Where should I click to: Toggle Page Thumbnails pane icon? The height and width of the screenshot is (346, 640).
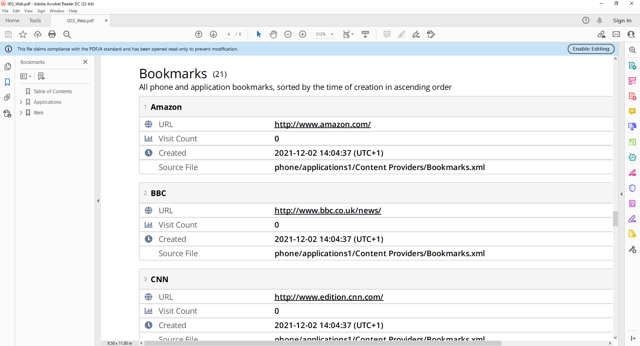click(7, 67)
